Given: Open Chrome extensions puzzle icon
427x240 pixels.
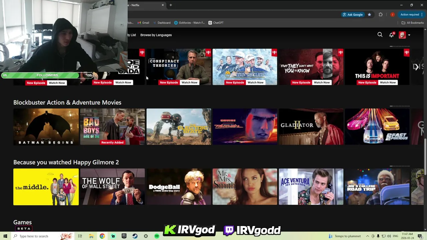Looking at the screenshot, I should 381,14.
